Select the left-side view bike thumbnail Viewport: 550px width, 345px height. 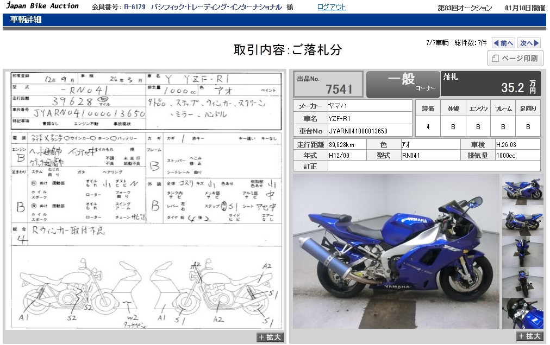pyautogui.click(x=523, y=221)
